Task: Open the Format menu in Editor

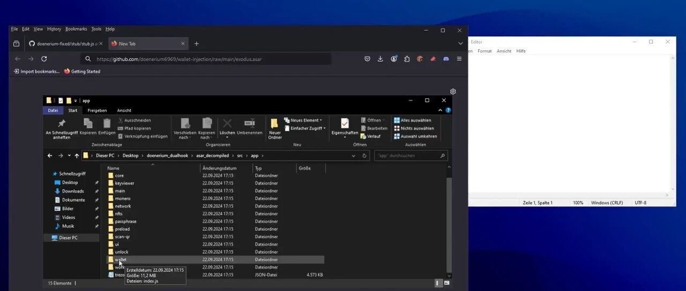Action: point(484,51)
